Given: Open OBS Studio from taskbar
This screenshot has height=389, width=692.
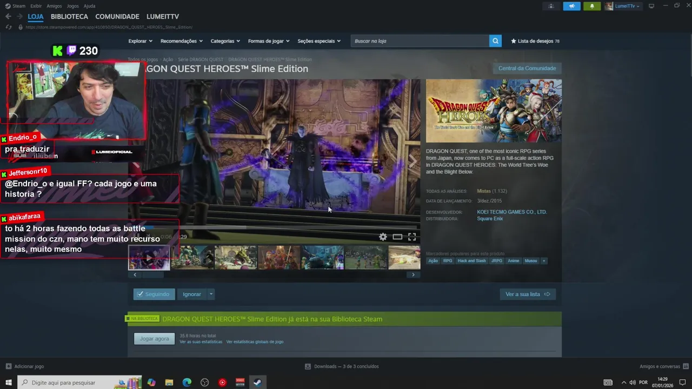Looking at the screenshot, I should point(205,383).
